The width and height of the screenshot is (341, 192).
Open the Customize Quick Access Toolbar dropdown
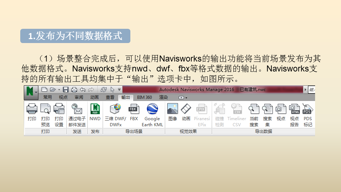[x=119, y=89]
